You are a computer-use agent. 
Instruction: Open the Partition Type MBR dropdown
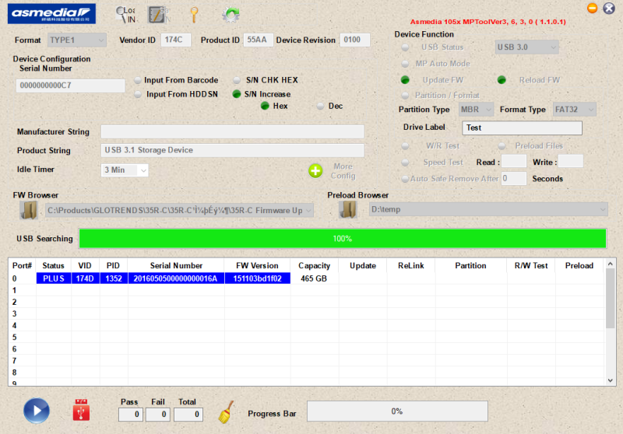476,110
